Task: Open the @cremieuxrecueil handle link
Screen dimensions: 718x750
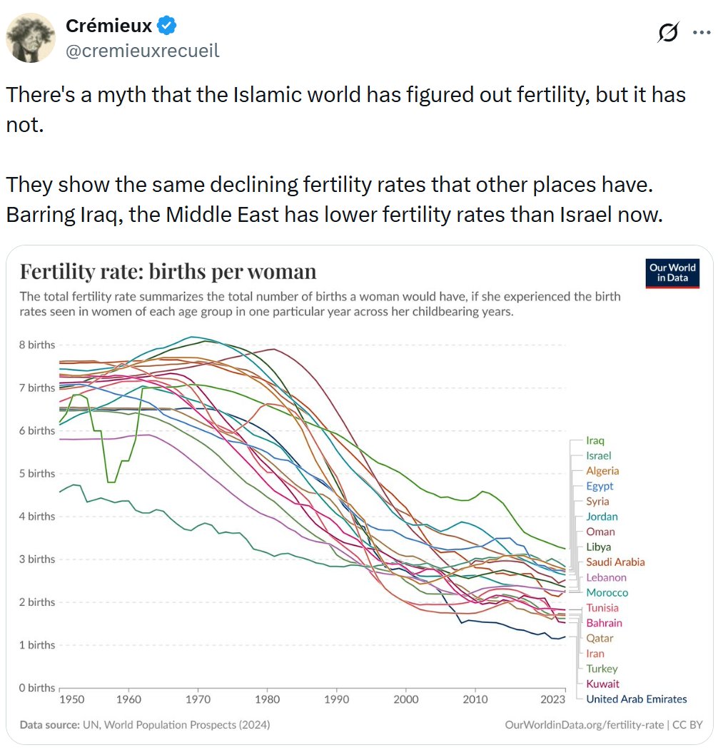Action: [x=142, y=51]
